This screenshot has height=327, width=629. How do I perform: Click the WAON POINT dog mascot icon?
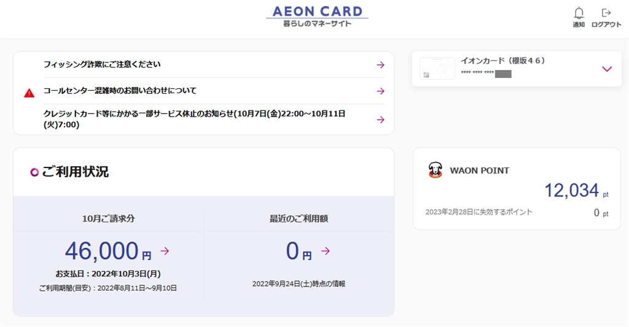click(x=436, y=171)
